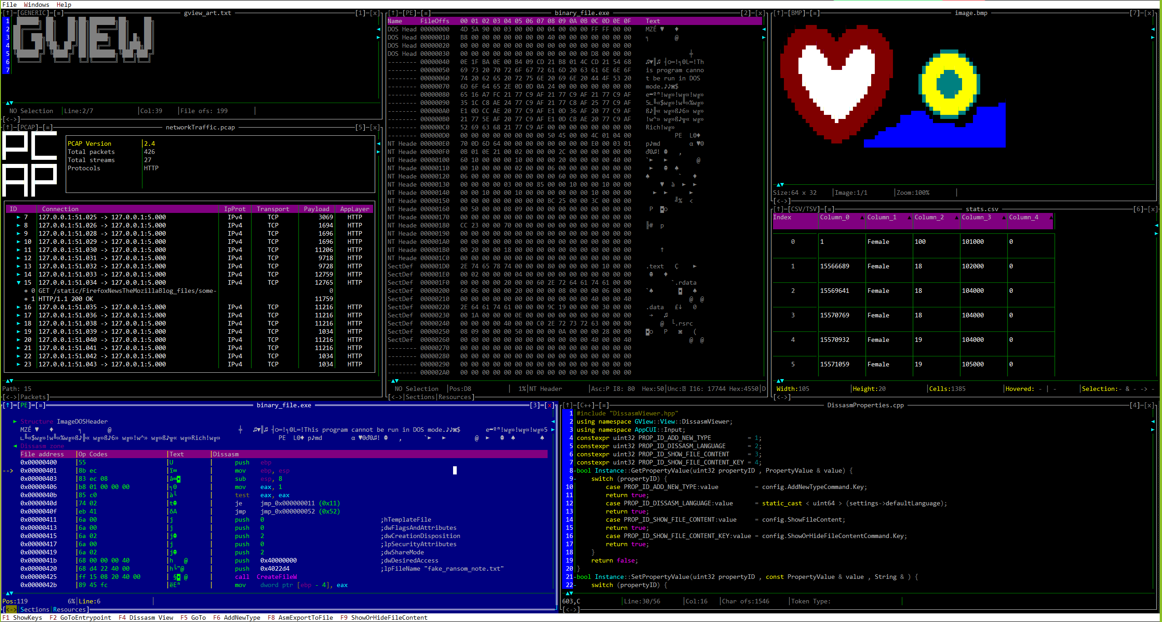Screen dimensions: 1162x622
Task: Click the maximize arrow icon of gview_art.txt window
Action: [8, 13]
